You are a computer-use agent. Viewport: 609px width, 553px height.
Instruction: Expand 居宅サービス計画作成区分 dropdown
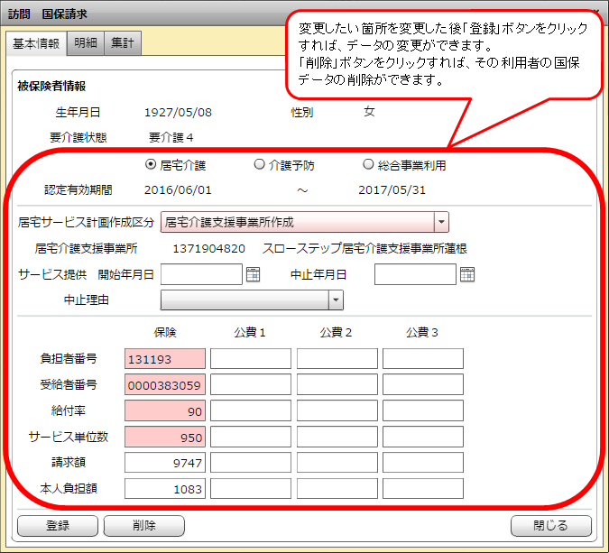pyautogui.click(x=440, y=222)
